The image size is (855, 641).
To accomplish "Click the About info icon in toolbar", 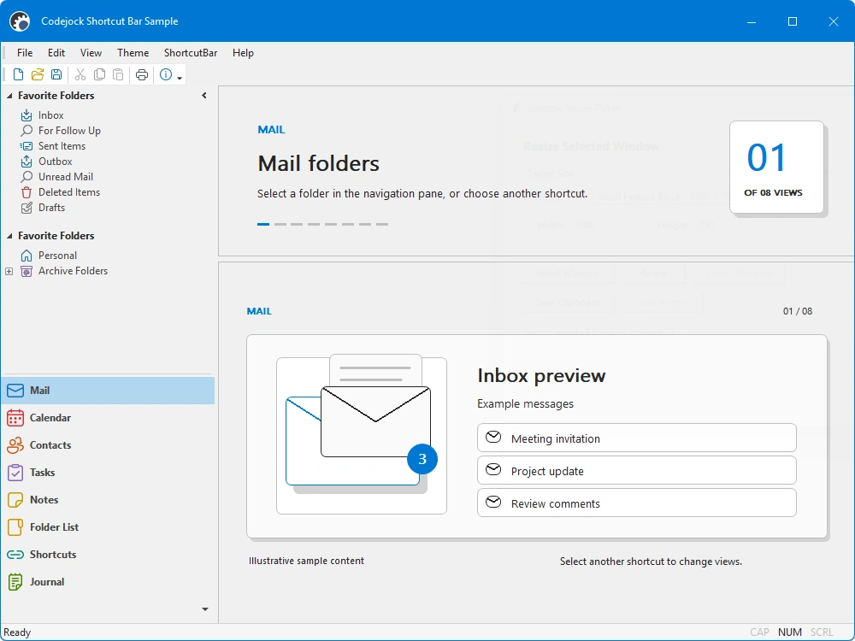I will tap(166, 74).
